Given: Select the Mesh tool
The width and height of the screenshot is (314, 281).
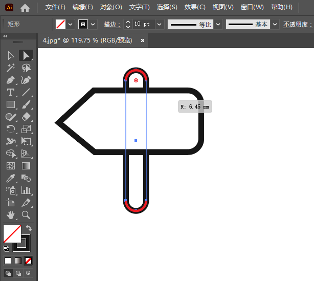Looking at the screenshot, I should [11, 166].
